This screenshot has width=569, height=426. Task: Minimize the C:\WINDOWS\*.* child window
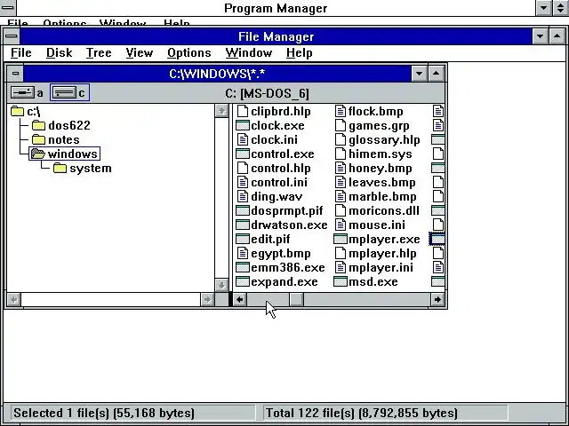click(419, 74)
